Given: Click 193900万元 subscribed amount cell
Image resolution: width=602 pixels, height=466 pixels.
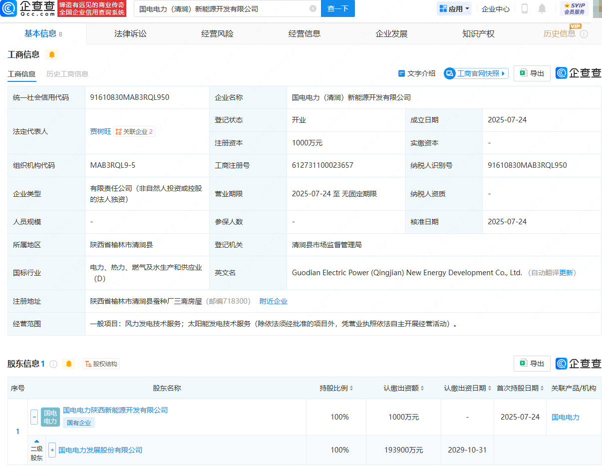Looking at the screenshot, I should tap(404, 450).
